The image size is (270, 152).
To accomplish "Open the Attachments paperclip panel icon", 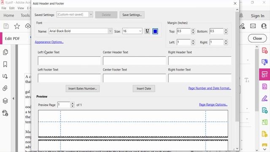I will 5,88.
